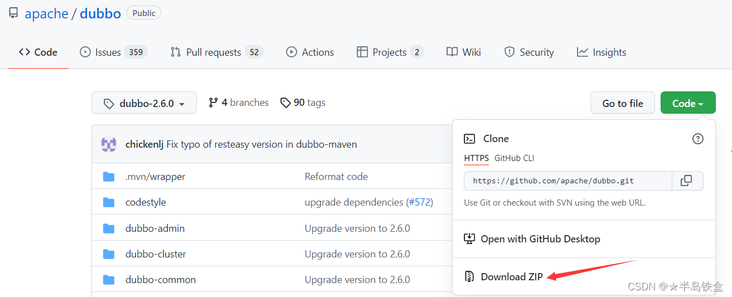Open the upgrade dependencies commit message
Image resolution: width=732 pixels, height=297 pixels.
point(353,202)
